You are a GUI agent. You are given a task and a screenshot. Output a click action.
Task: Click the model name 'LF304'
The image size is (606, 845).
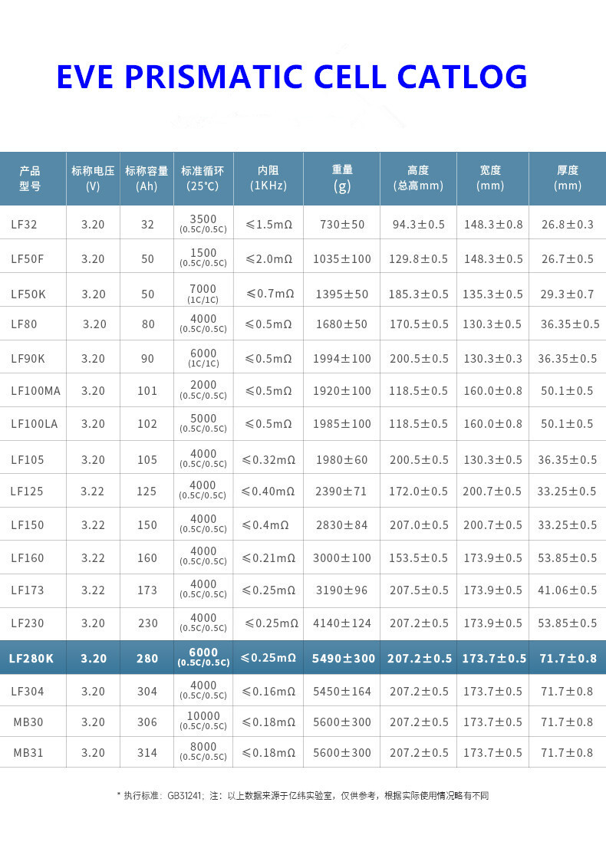28,691
